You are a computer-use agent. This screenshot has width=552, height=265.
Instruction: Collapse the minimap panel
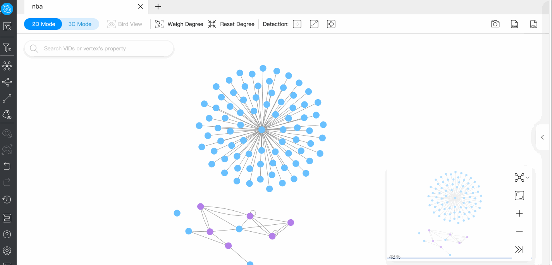tap(519, 250)
